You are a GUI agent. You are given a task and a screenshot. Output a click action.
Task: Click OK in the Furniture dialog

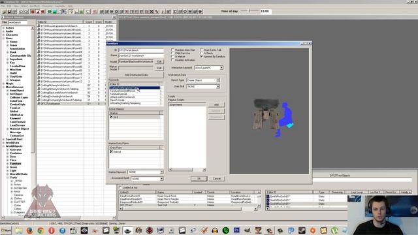coord(199,178)
